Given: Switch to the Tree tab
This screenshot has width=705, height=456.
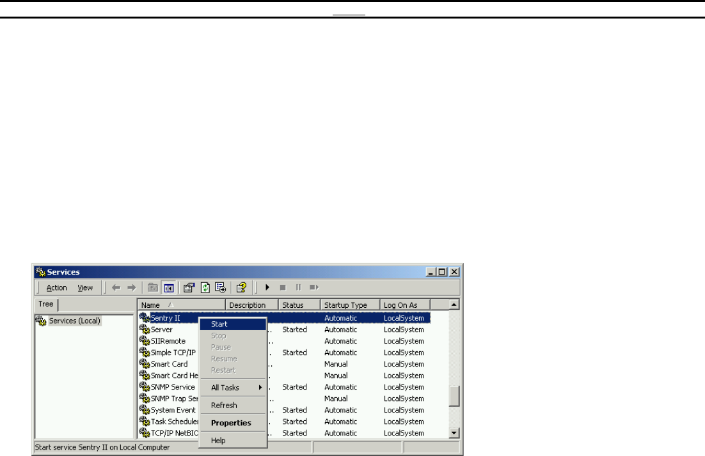Looking at the screenshot, I should (46, 305).
